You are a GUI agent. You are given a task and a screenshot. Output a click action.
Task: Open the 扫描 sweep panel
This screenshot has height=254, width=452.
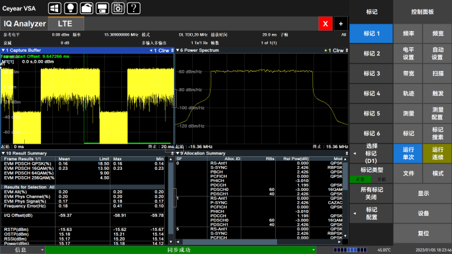click(x=437, y=73)
